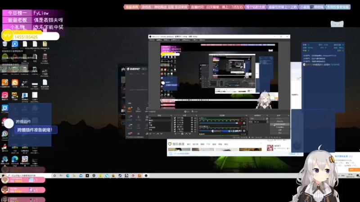This screenshot has width=360, height=202.
Task: Unmute the first audio mixer channel
Action: pos(240,123)
